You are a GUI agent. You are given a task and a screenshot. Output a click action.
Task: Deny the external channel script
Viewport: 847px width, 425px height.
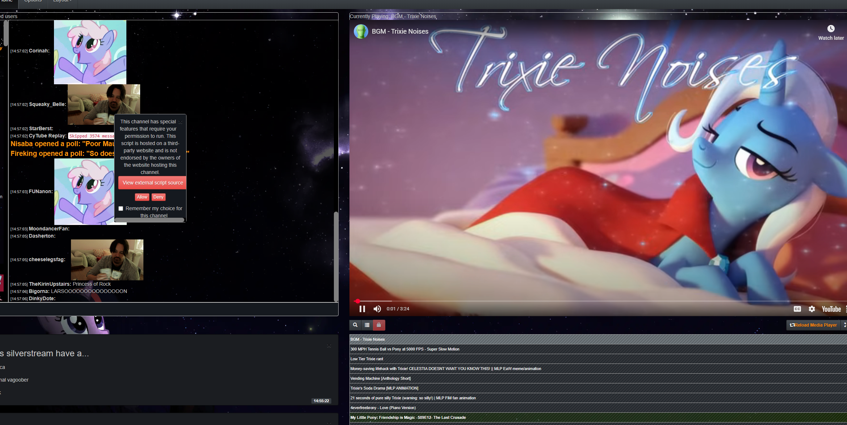pos(158,197)
